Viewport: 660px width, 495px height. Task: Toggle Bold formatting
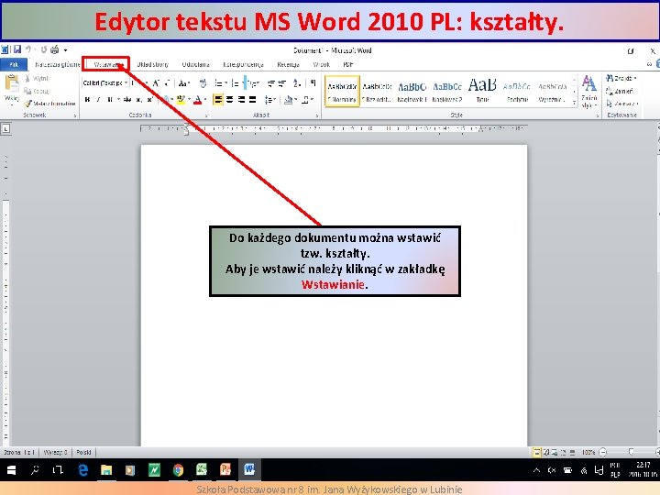tap(87, 100)
